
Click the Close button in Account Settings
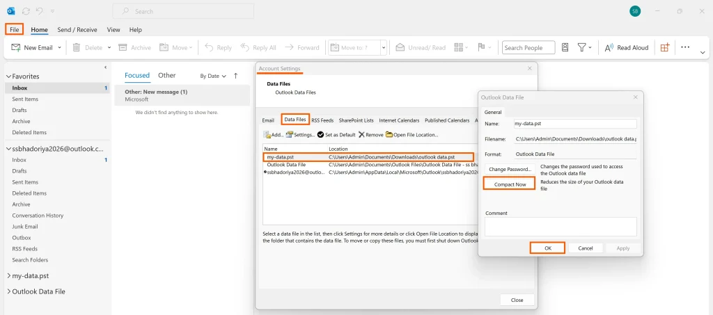pyautogui.click(x=517, y=300)
